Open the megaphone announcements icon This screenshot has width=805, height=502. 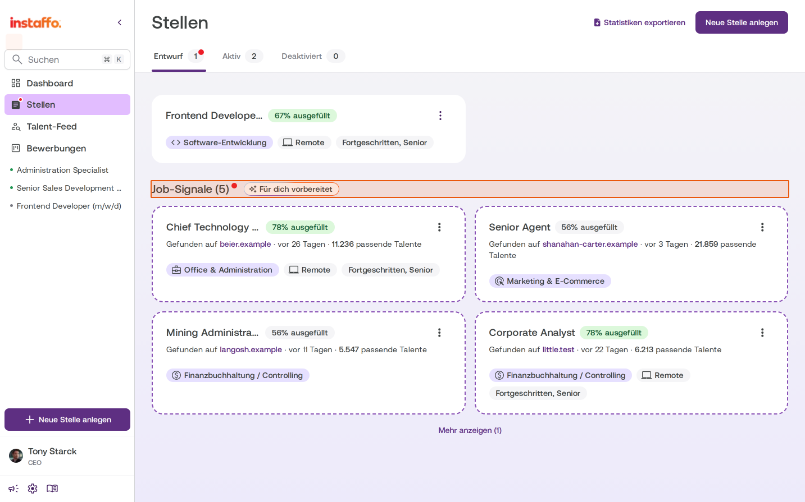coord(13,489)
